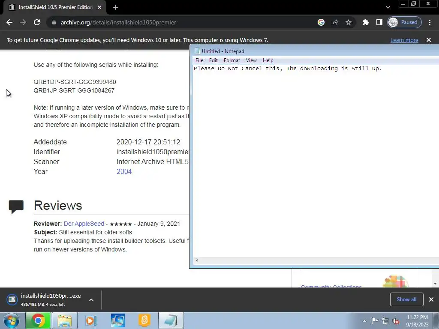Expand the download item options chevron
The width and height of the screenshot is (439, 329).
click(91, 300)
